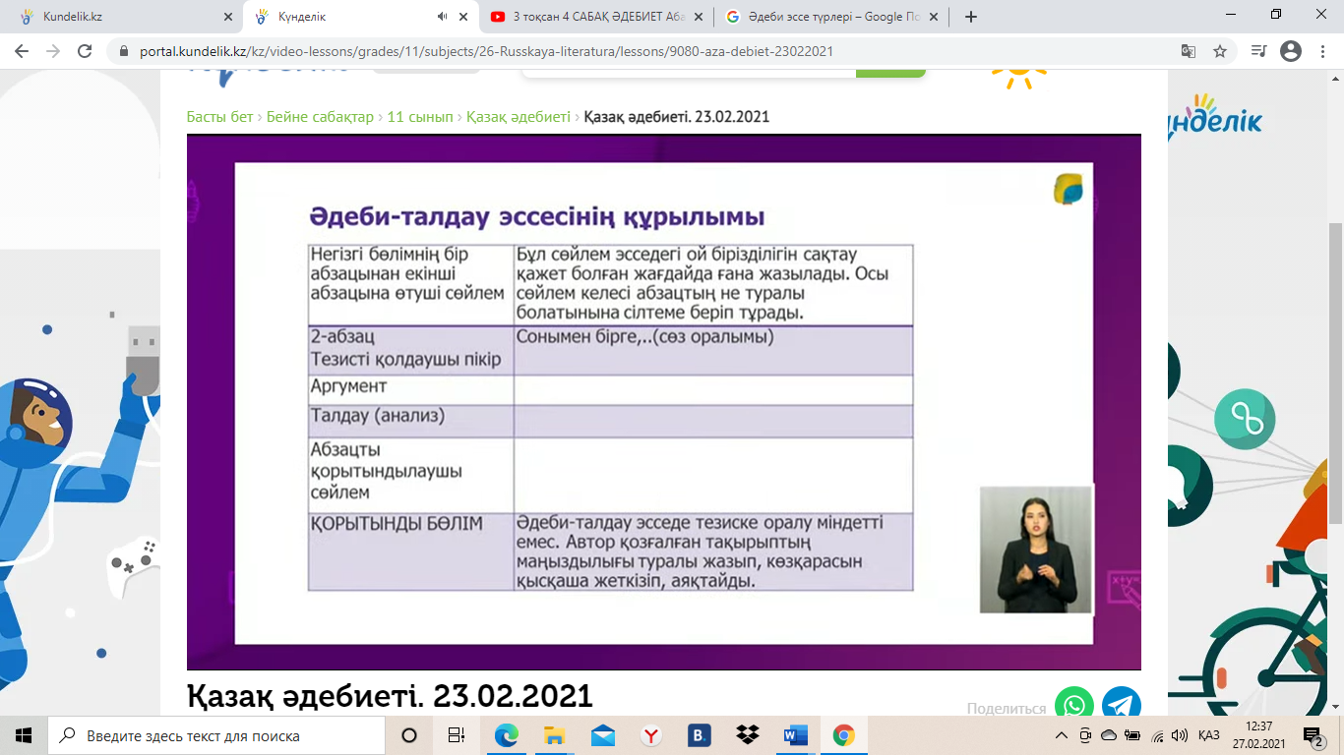Screen dimensions: 1344x755
Task: Share the lesson via WhatsApp icon
Action: point(1073,705)
